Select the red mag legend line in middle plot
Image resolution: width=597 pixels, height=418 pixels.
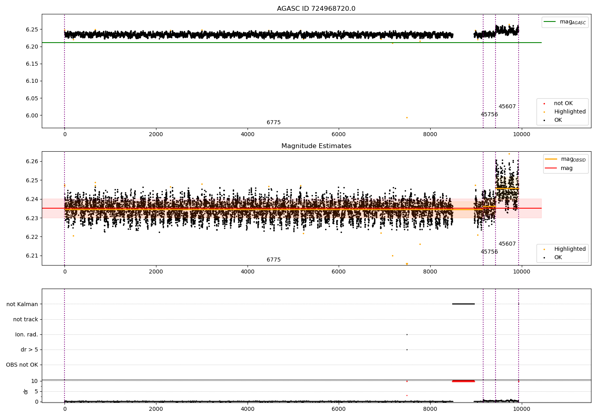pyautogui.click(x=551, y=168)
